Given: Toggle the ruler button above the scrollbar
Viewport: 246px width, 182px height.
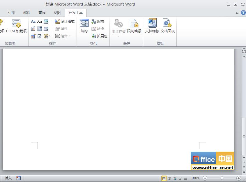Looking at the screenshot, I should click(x=244, y=51).
